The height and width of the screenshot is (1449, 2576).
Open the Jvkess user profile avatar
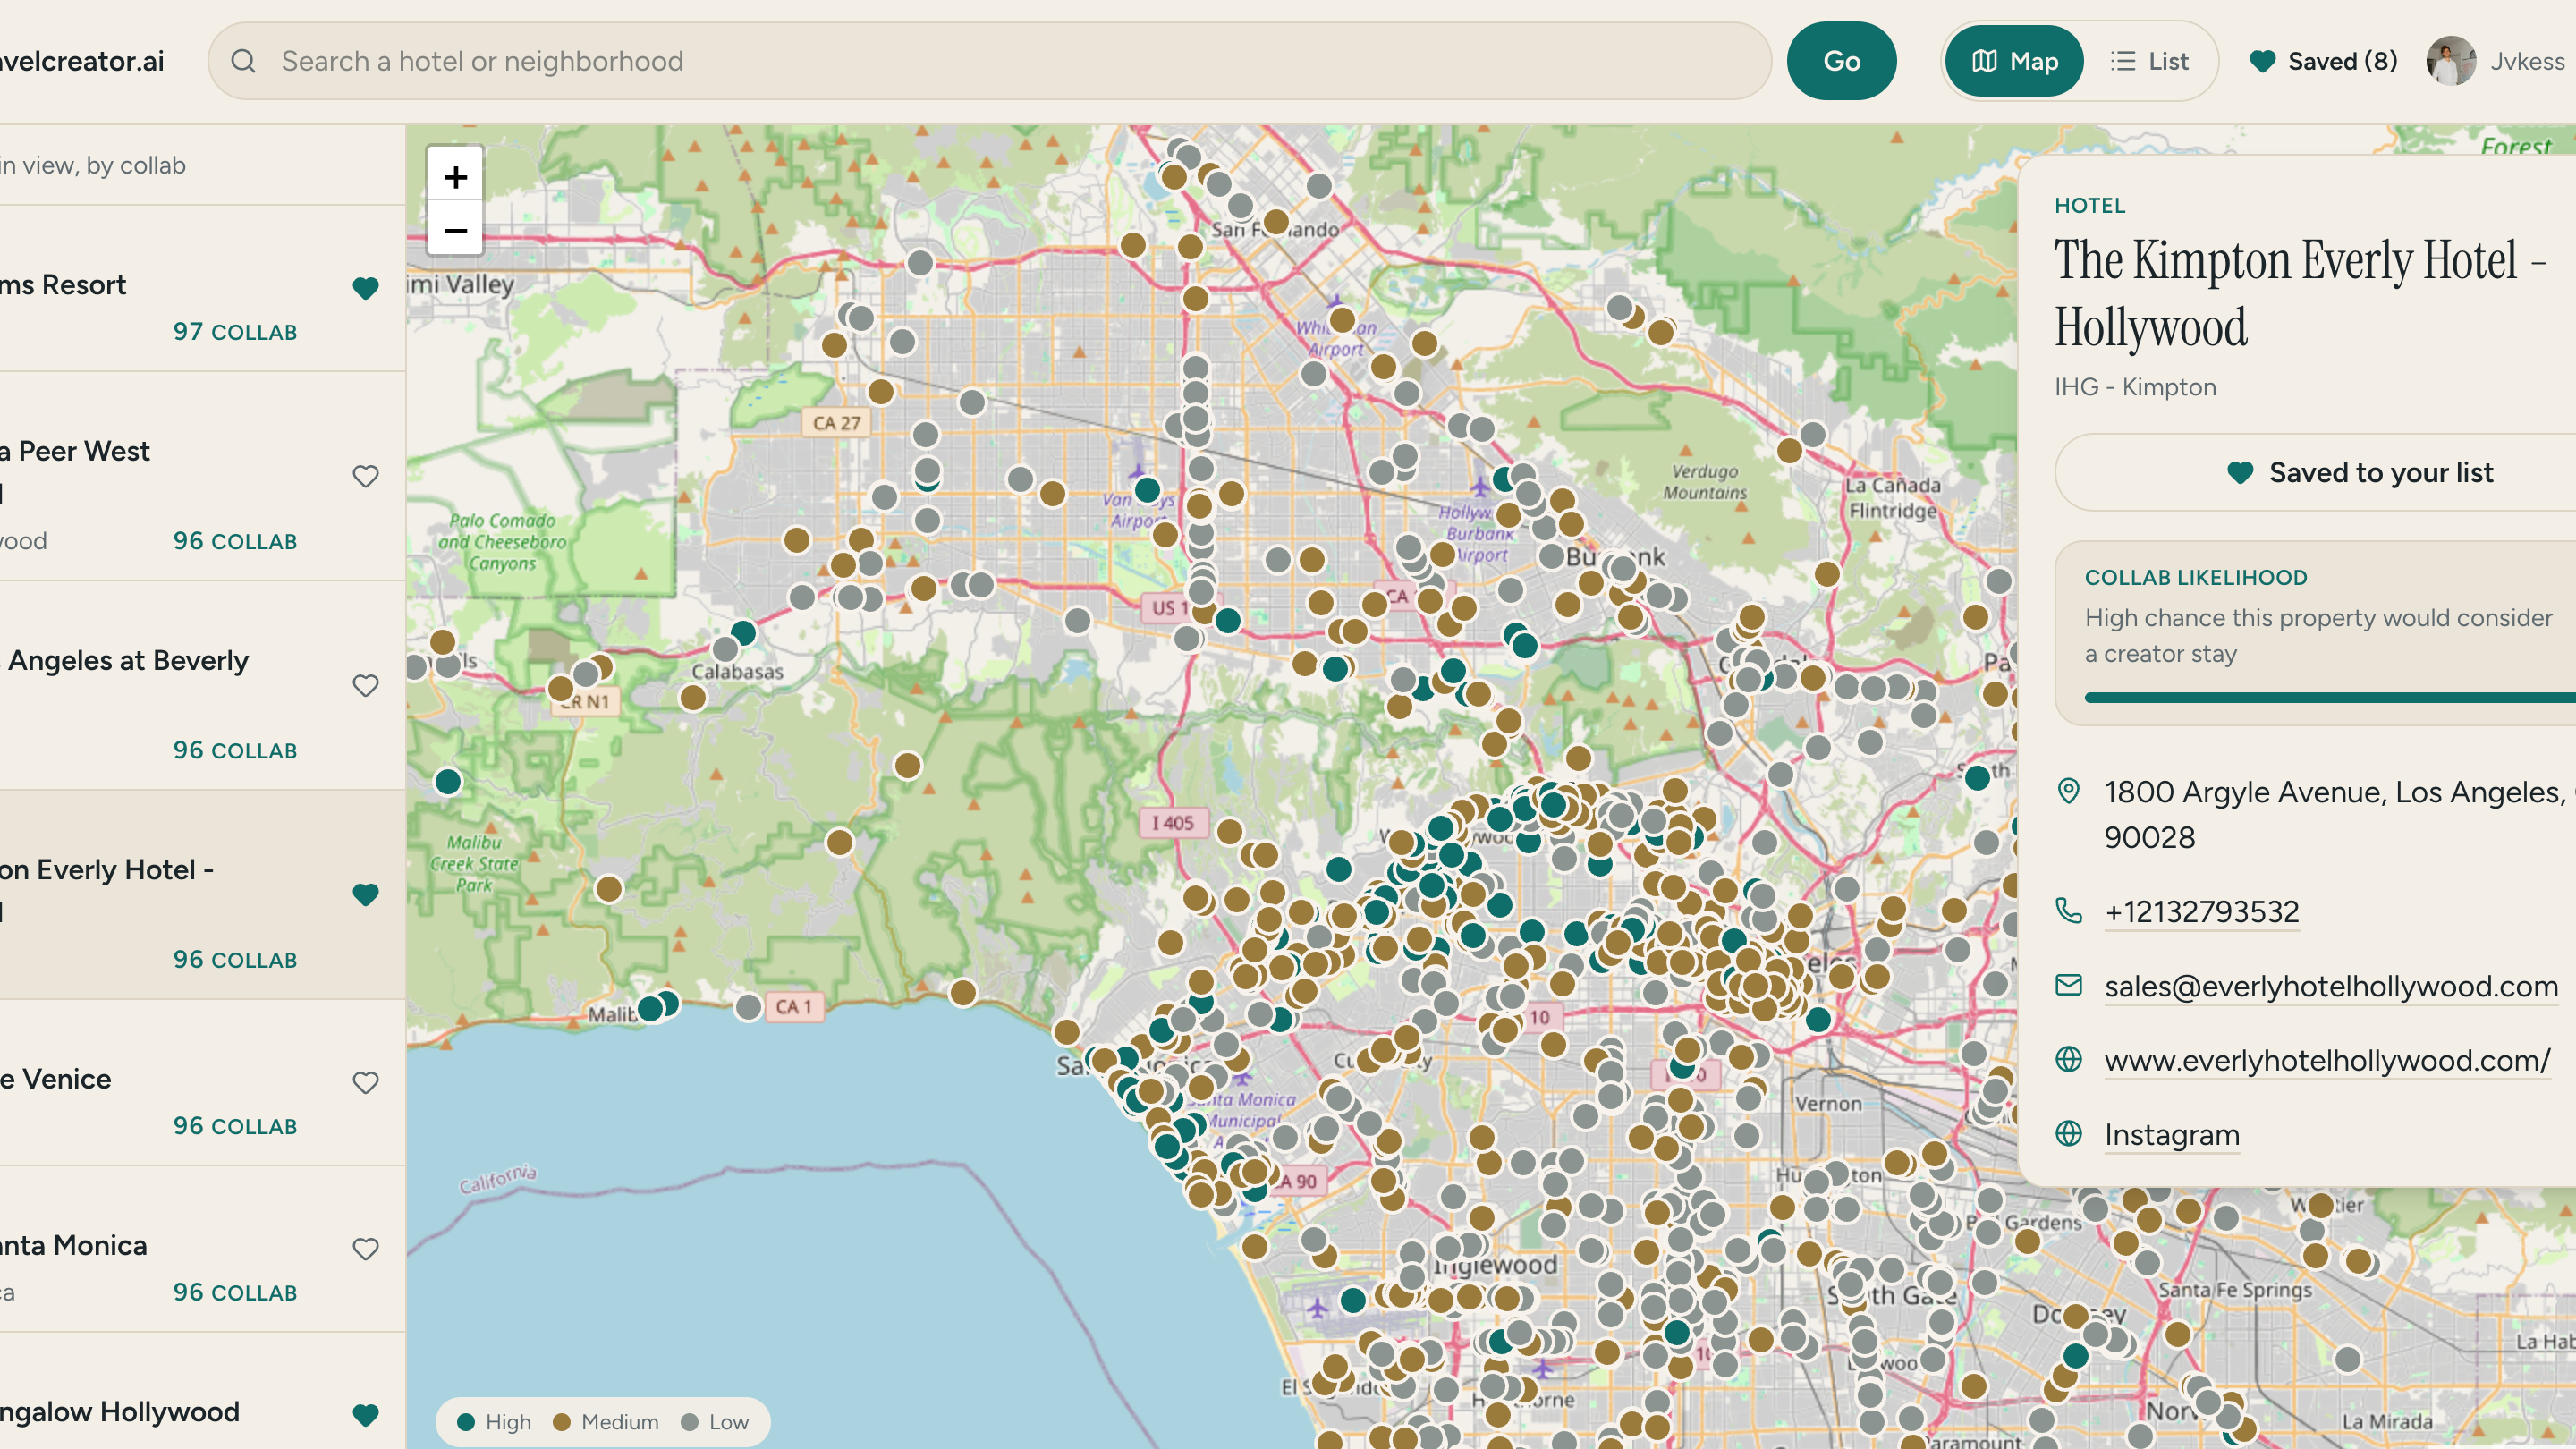[x=2451, y=61]
